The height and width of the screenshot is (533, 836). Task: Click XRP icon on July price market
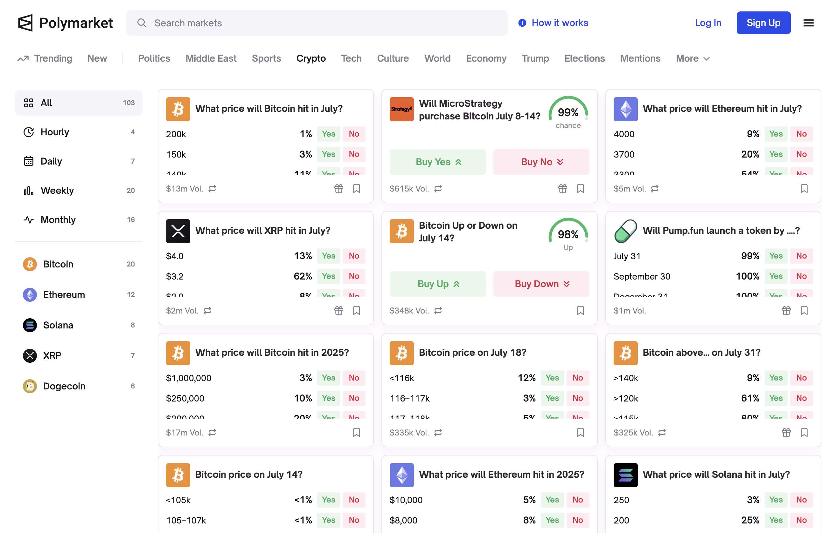pos(178,231)
